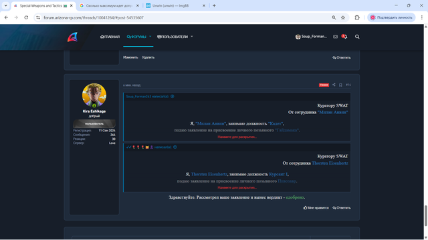Viewport: 428px width, 240px height.
Task: Open ФОРУМЫ navigation item
Action: (x=136, y=37)
